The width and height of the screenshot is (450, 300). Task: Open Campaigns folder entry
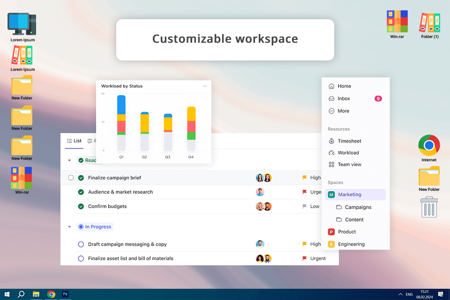353,207
